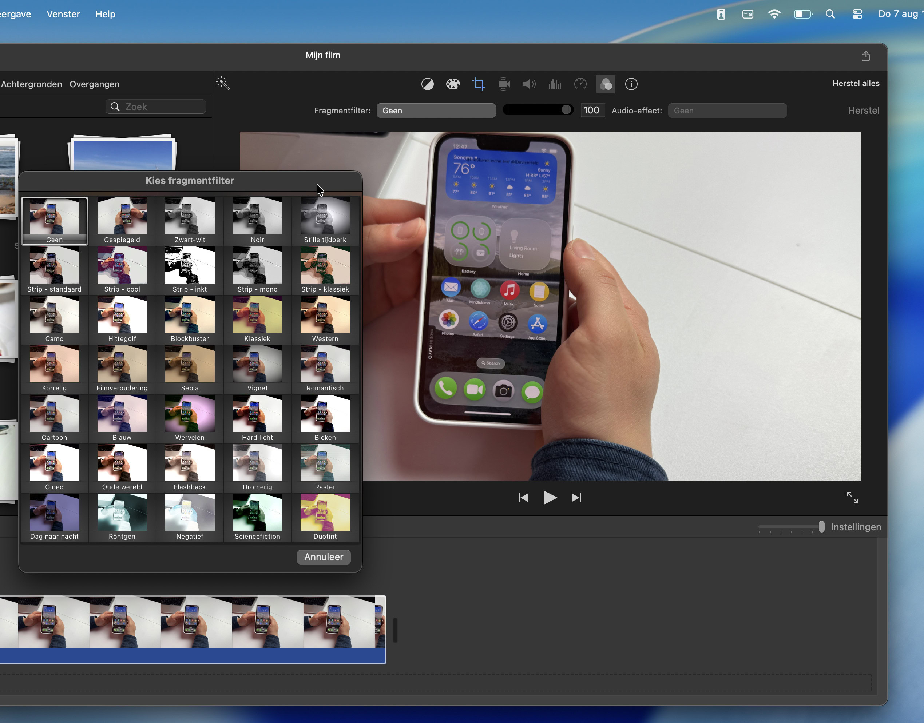Show the clip info panel
The height and width of the screenshot is (723, 924).
[631, 84]
